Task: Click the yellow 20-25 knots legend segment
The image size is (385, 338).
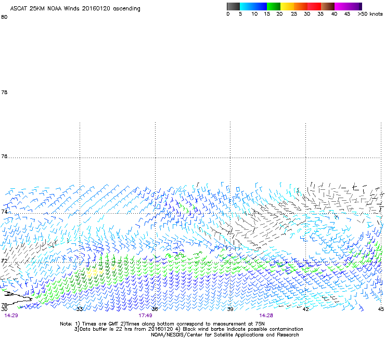Action: [x=287, y=6]
